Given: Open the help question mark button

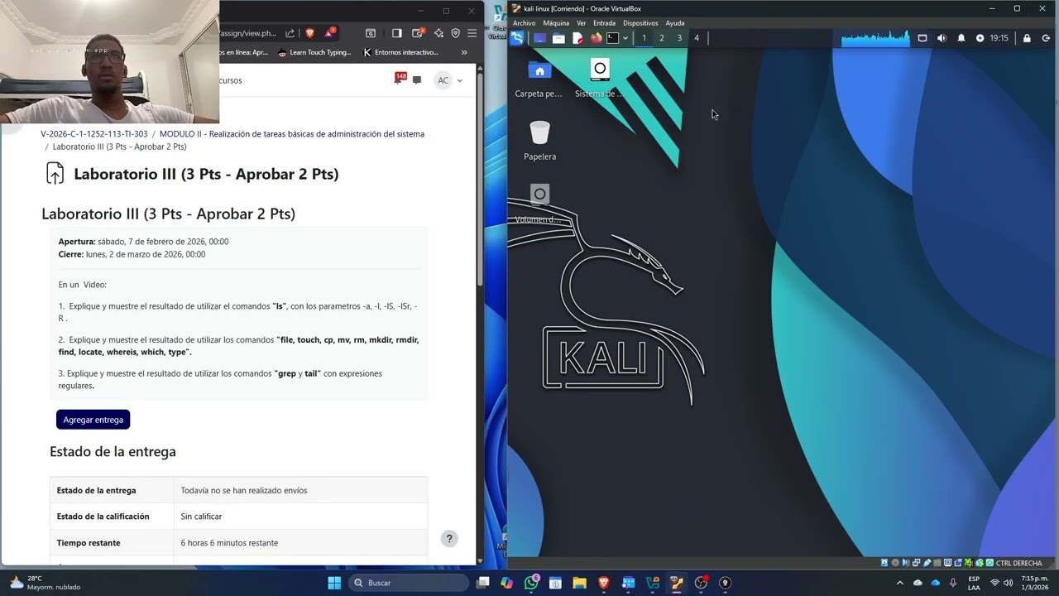Looking at the screenshot, I should [x=449, y=539].
